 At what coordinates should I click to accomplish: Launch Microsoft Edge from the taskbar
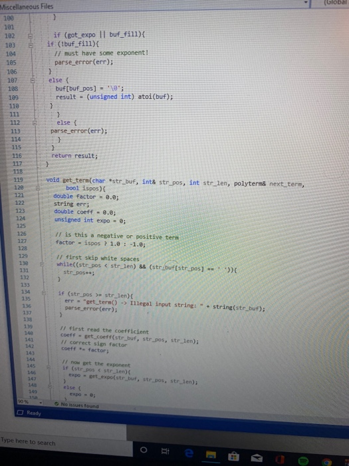pos(189,453)
